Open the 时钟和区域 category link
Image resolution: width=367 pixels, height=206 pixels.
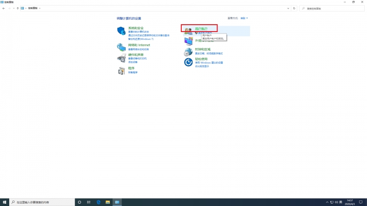(x=203, y=49)
